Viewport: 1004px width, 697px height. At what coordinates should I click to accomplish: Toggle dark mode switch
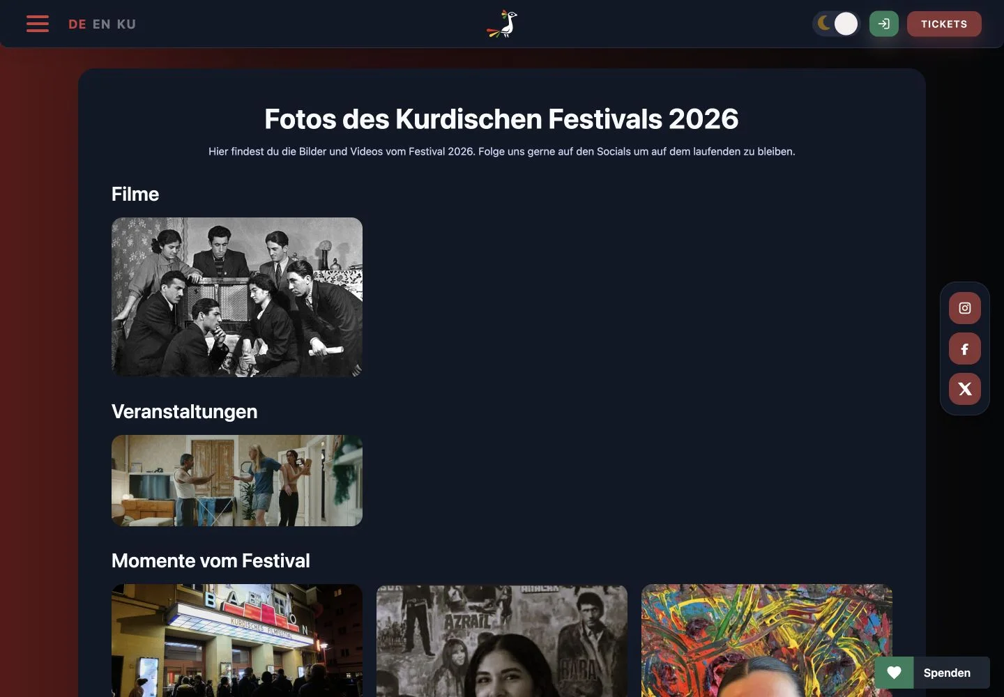click(x=836, y=24)
